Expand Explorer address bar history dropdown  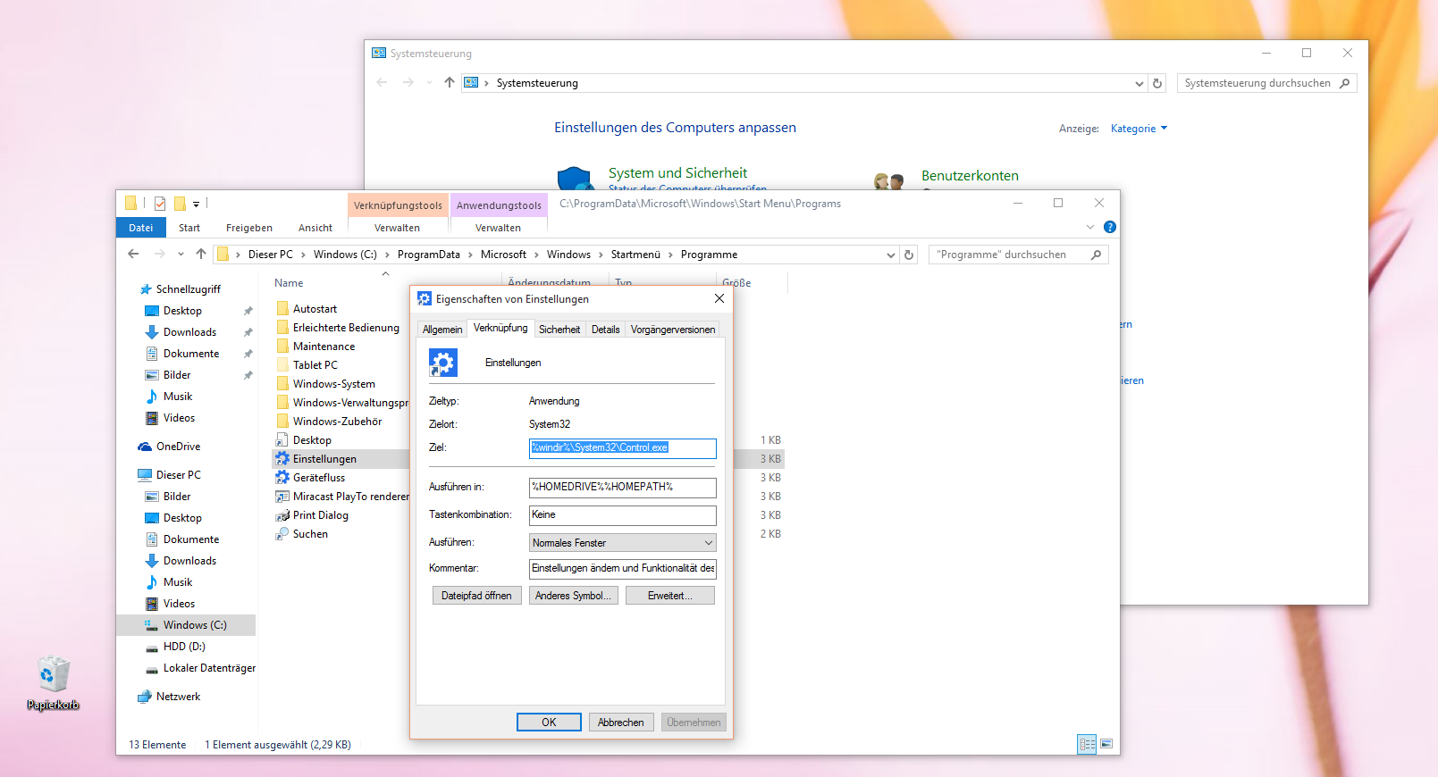coord(891,255)
